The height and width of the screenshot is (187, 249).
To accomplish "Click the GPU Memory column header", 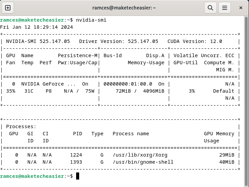I will pyautogui.click(x=219, y=134).
